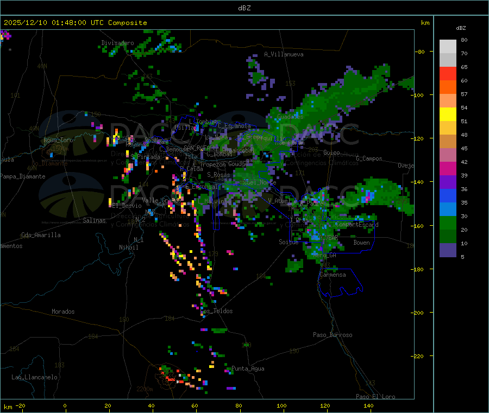Click the dBZ title at top center
This screenshot has height=413, width=489.
244,8
